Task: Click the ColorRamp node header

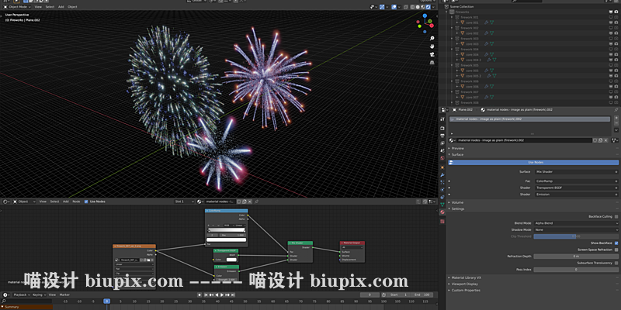Action: pos(226,210)
